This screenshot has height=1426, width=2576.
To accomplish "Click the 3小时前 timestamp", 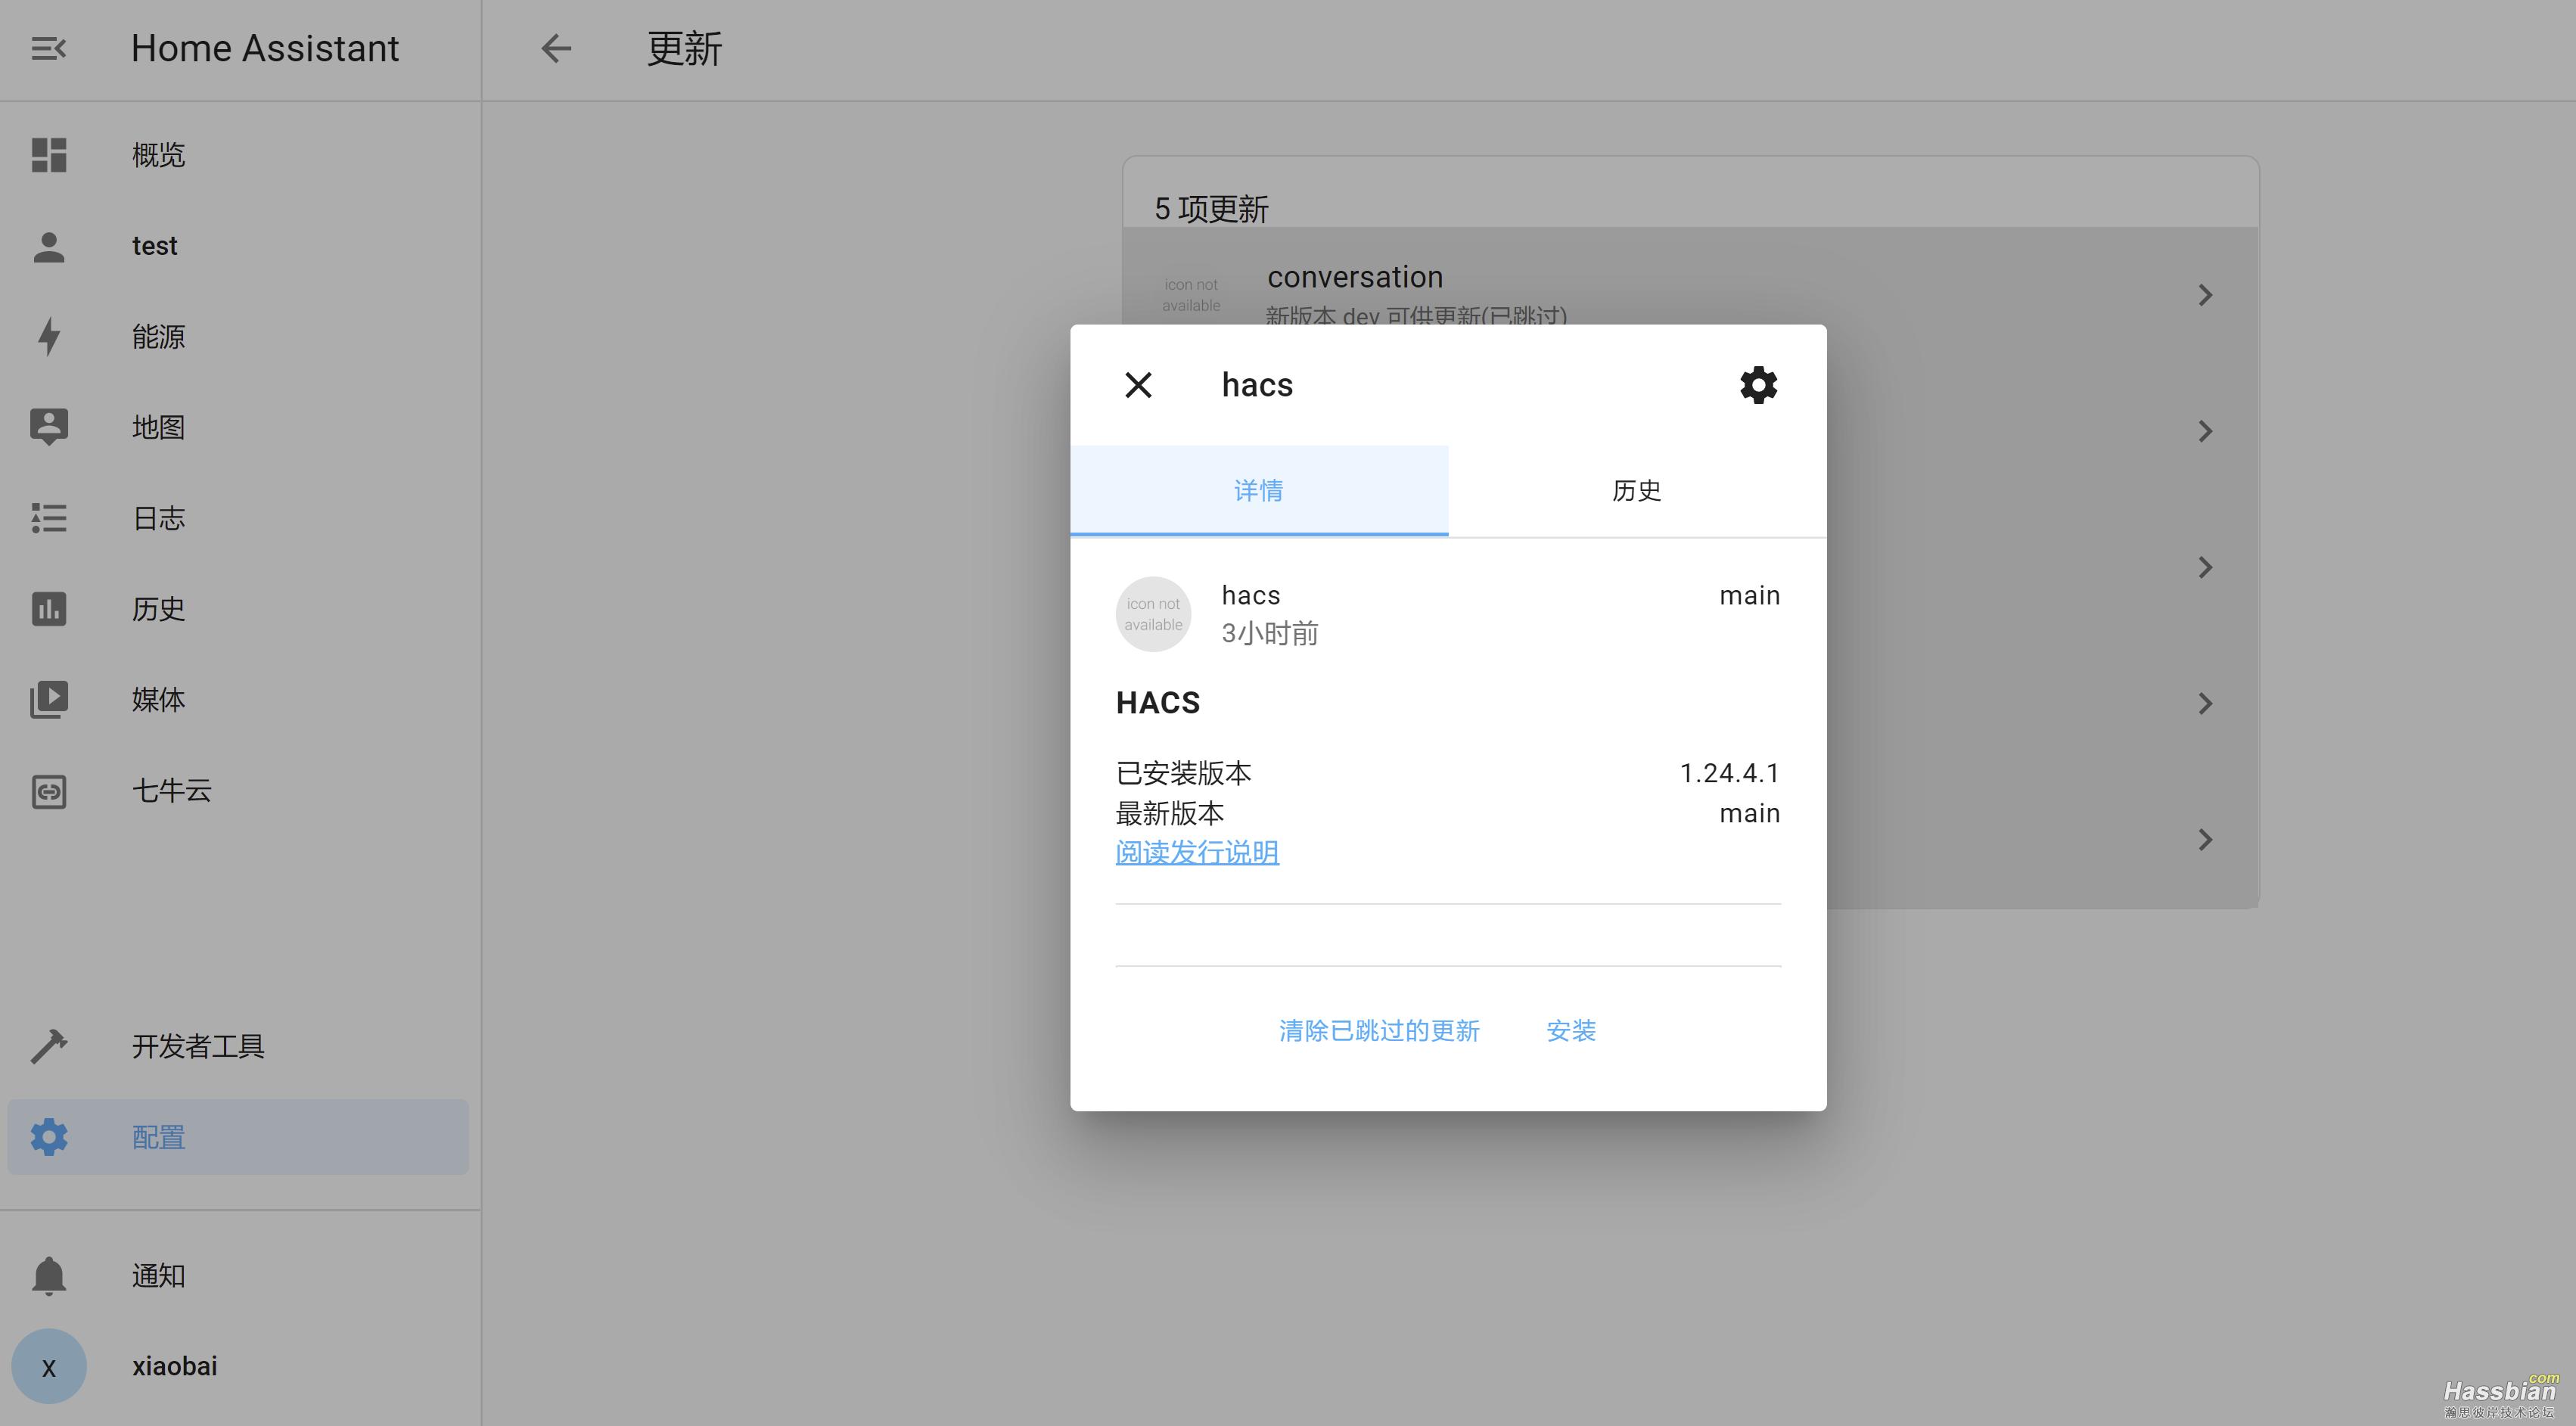I will (x=1270, y=633).
